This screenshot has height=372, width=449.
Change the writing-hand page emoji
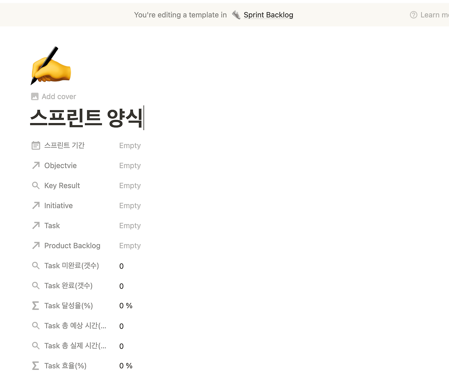[x=51, y=66]
